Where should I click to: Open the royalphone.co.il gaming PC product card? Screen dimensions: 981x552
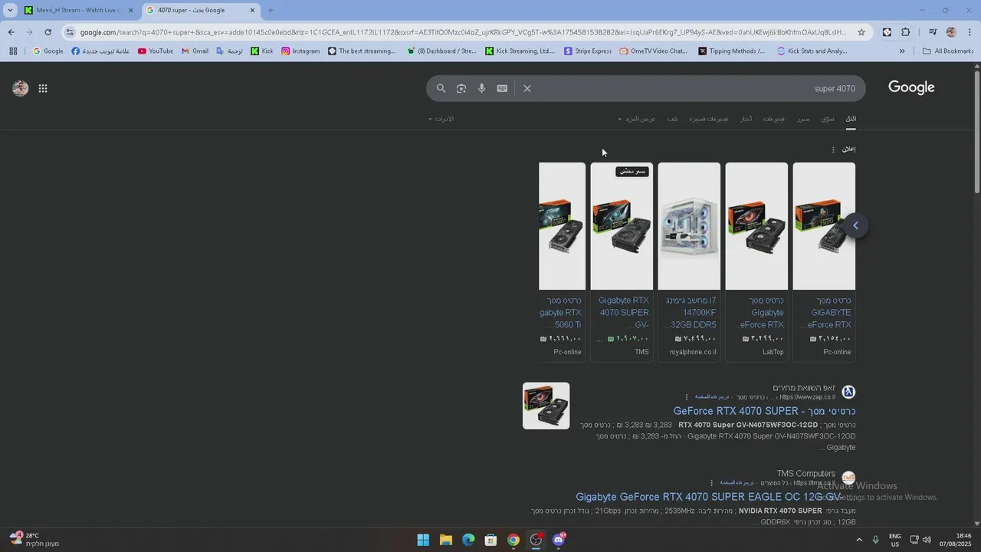(689, 261)
